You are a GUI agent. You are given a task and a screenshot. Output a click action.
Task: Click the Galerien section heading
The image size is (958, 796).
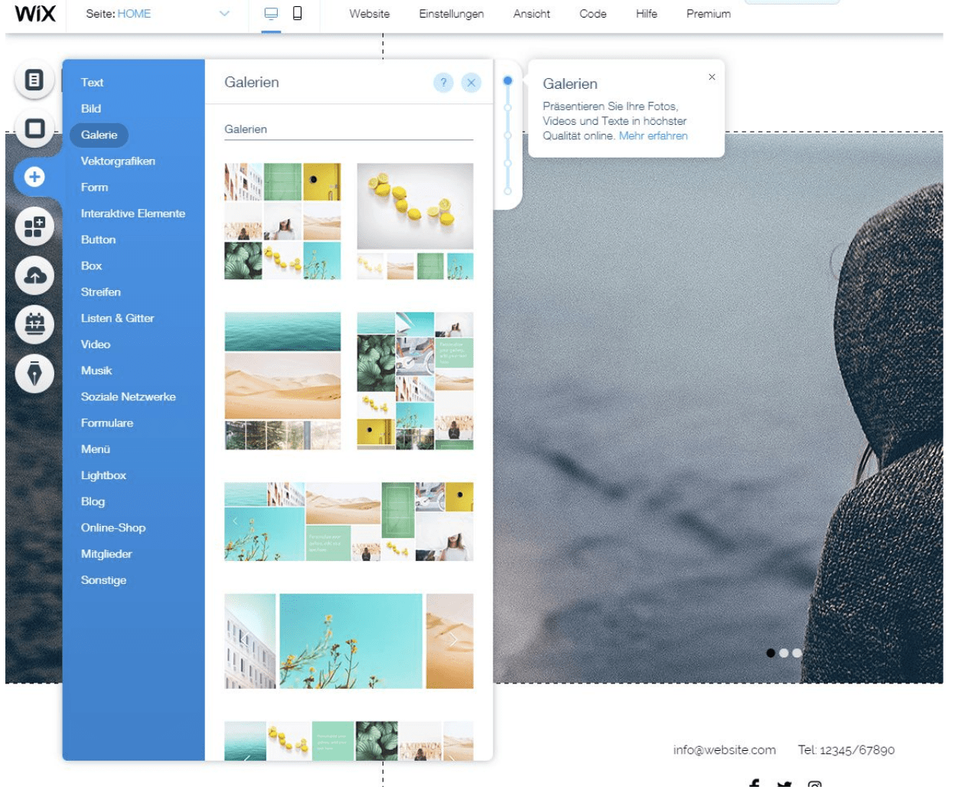pos(246,129)
